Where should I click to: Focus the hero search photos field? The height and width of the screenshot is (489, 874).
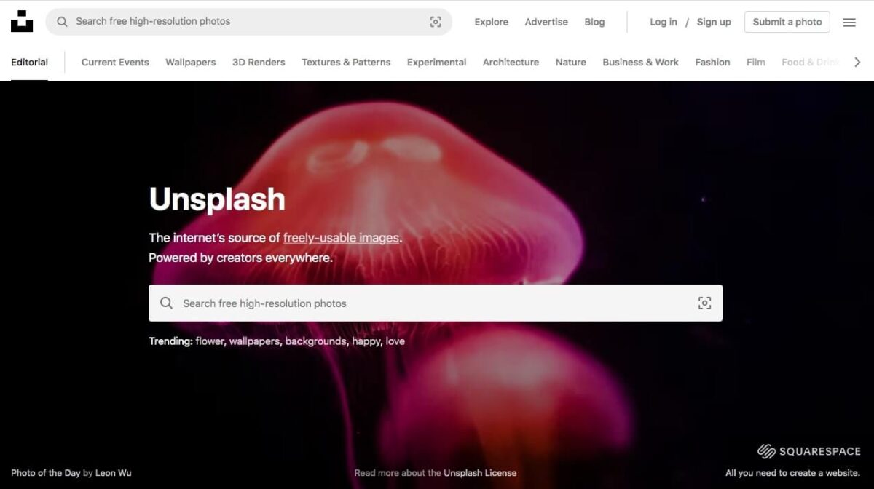[436, 303]
